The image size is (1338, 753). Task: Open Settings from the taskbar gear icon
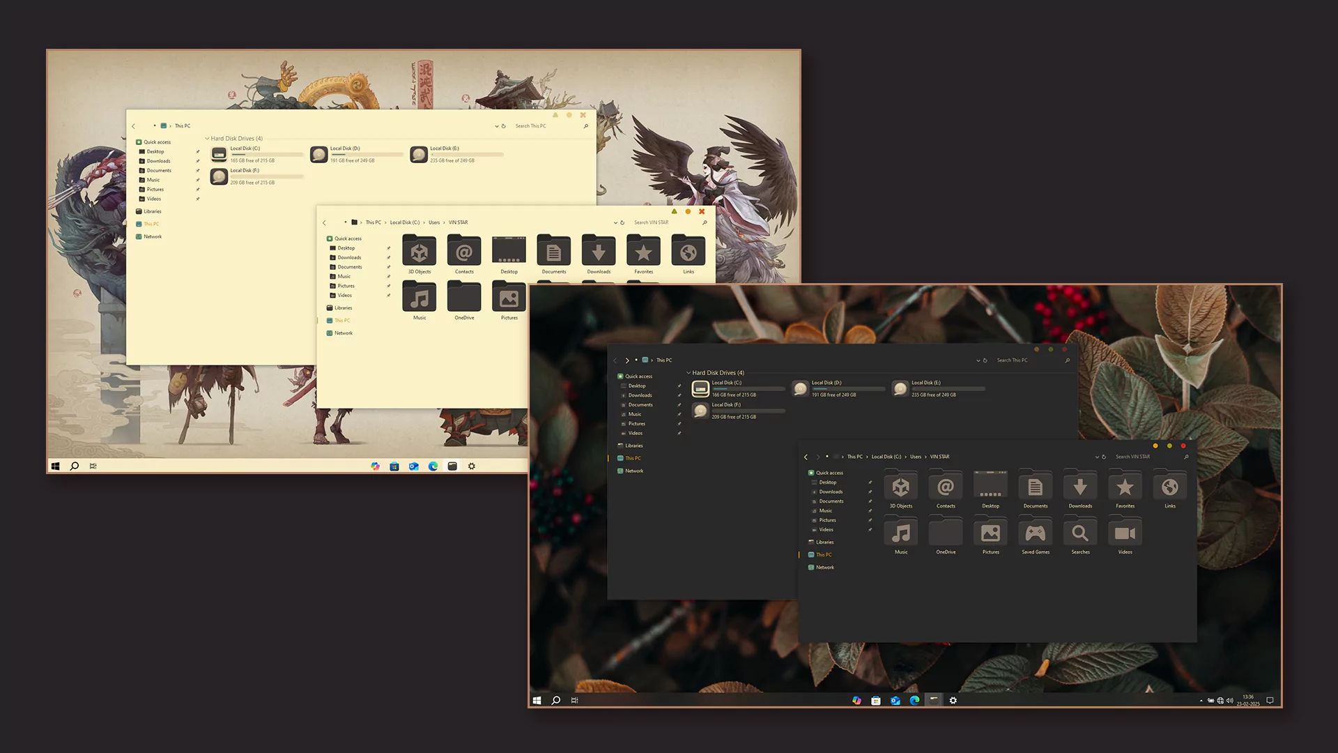953,700
